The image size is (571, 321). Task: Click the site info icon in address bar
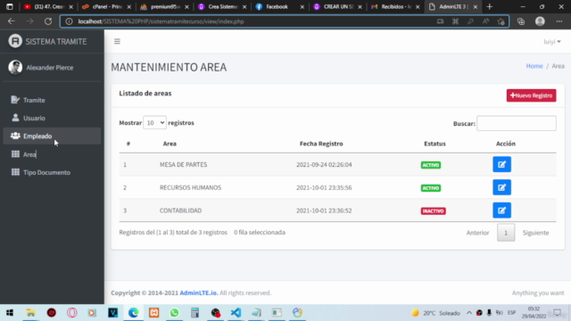[69, 21]
